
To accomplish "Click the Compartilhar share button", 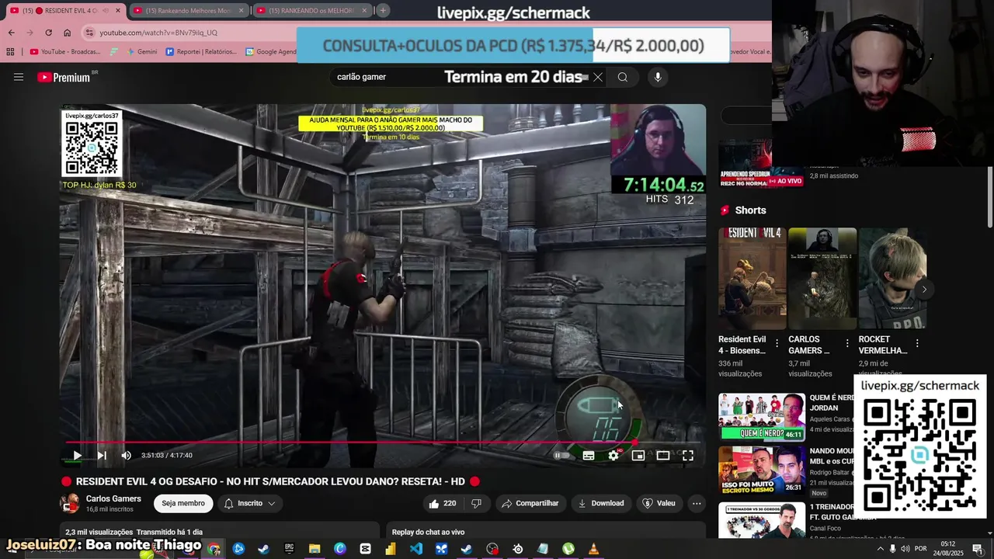I will click(530, 503).
